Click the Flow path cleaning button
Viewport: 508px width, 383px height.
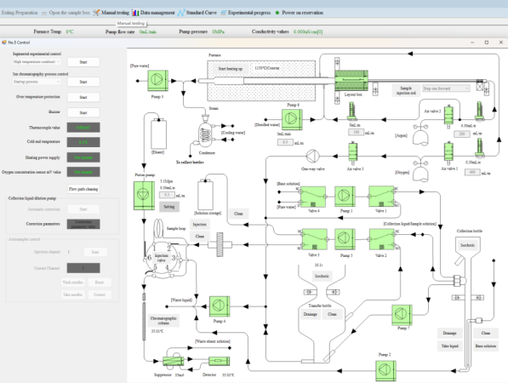pos(83,189)
